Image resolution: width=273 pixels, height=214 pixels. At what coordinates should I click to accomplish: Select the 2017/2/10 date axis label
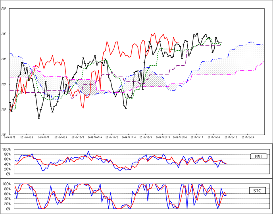(231, 138)
